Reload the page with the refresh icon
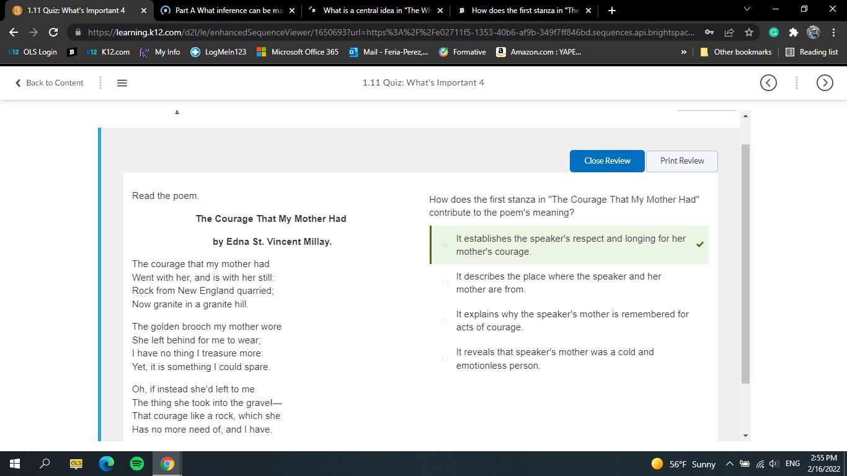The width and height of the screenshot is (847, 476). tap(53, 32)
